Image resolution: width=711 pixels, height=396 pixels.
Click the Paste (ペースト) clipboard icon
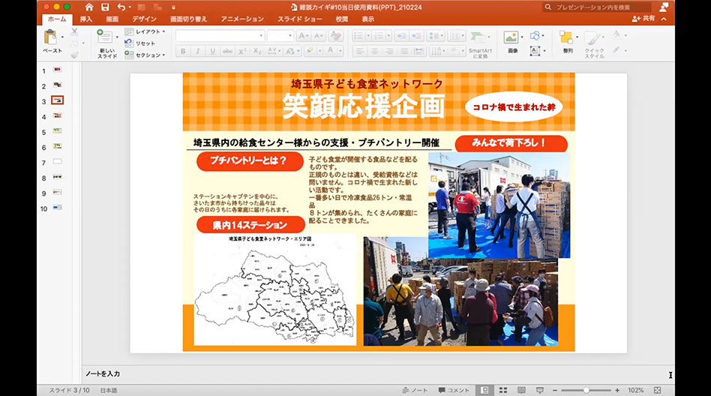pos(51,37)
